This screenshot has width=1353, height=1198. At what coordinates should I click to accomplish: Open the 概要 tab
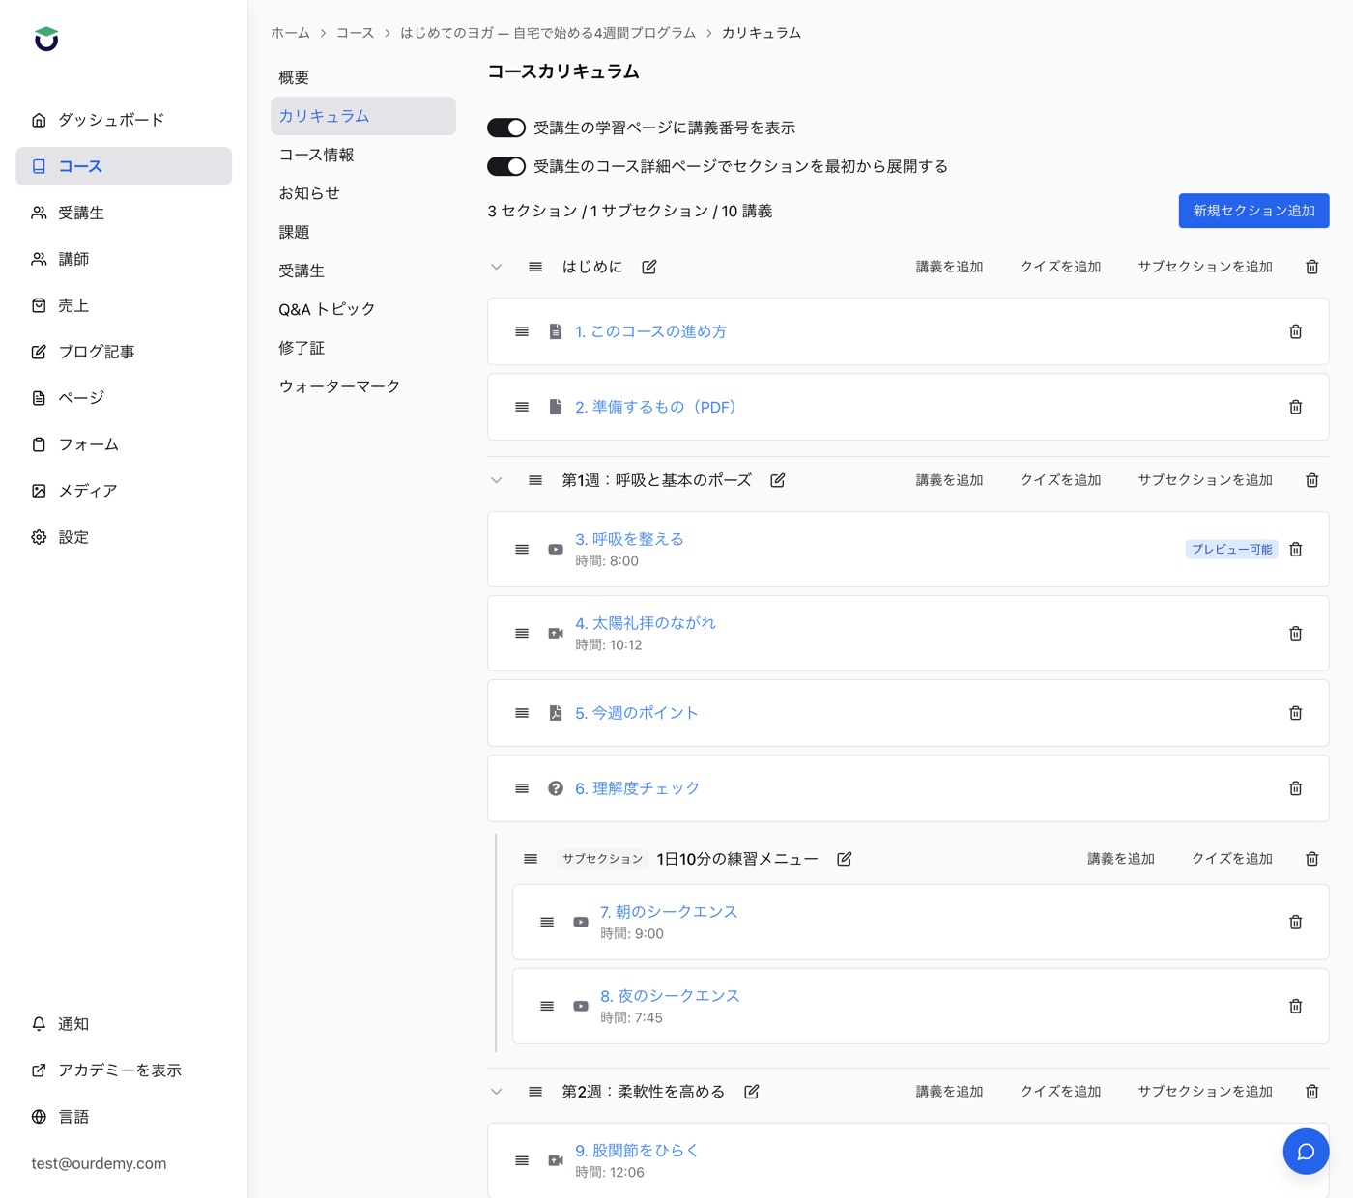(x=363, y=77)
